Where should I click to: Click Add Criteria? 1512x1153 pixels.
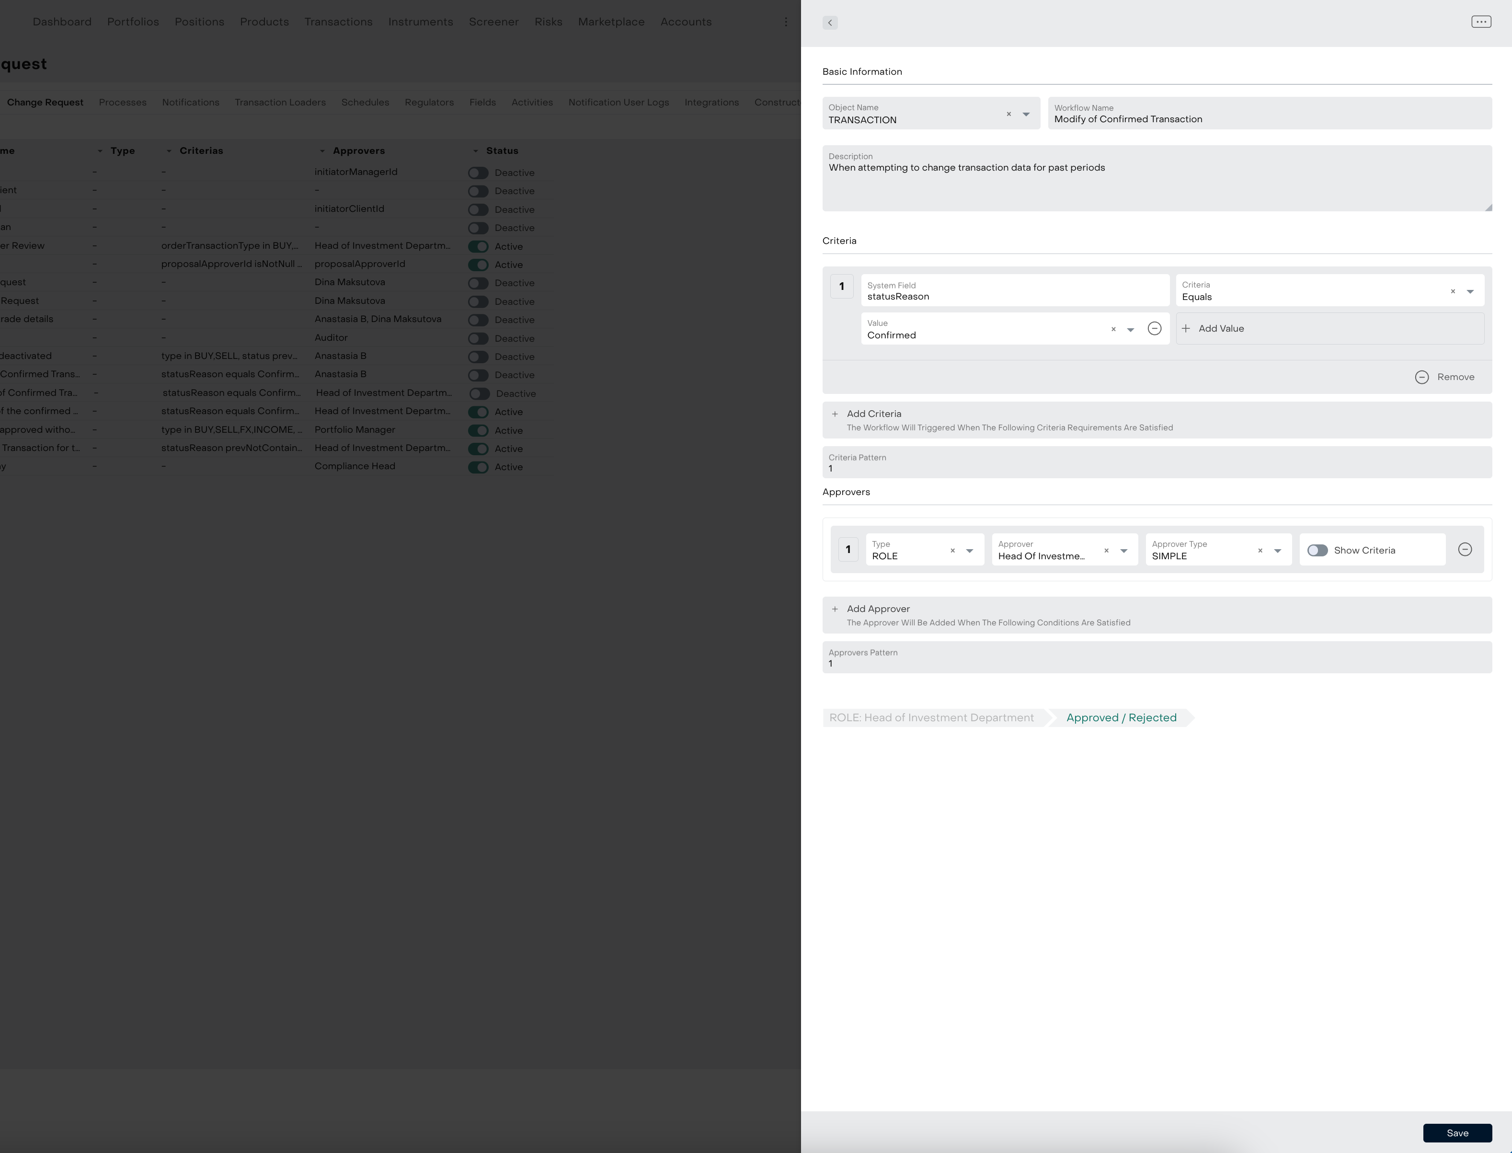[873, 414]
